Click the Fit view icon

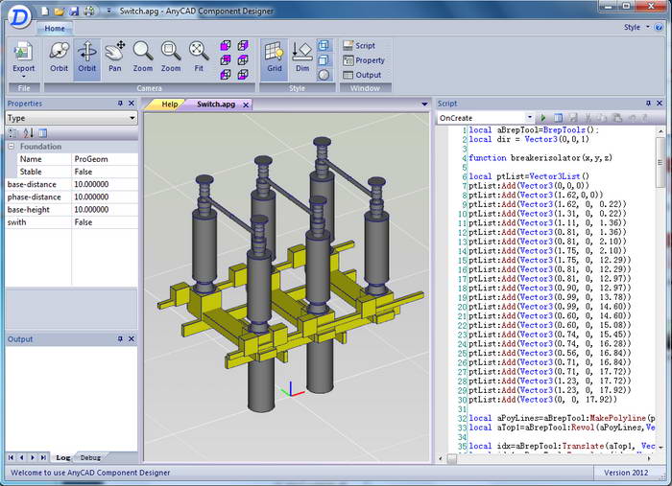point(199,57)
